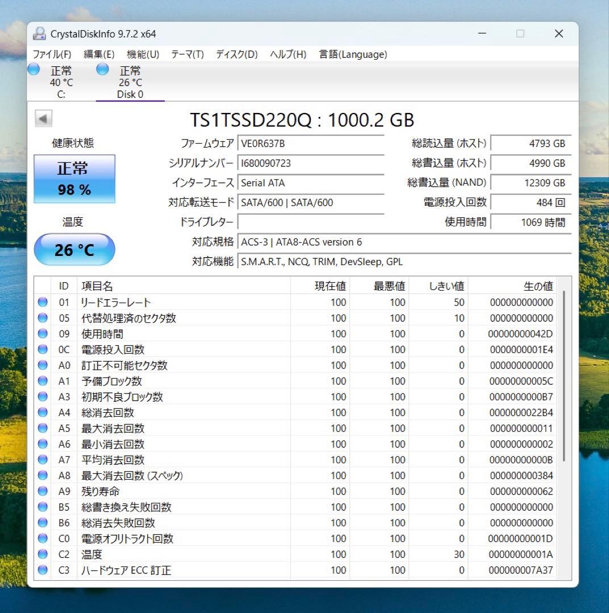Open the 編集(E) menu
This screenshot has width=609, height=613.
(99, 54)
